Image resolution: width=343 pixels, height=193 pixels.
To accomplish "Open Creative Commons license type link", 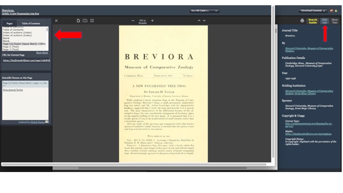I will pos(308,125).
